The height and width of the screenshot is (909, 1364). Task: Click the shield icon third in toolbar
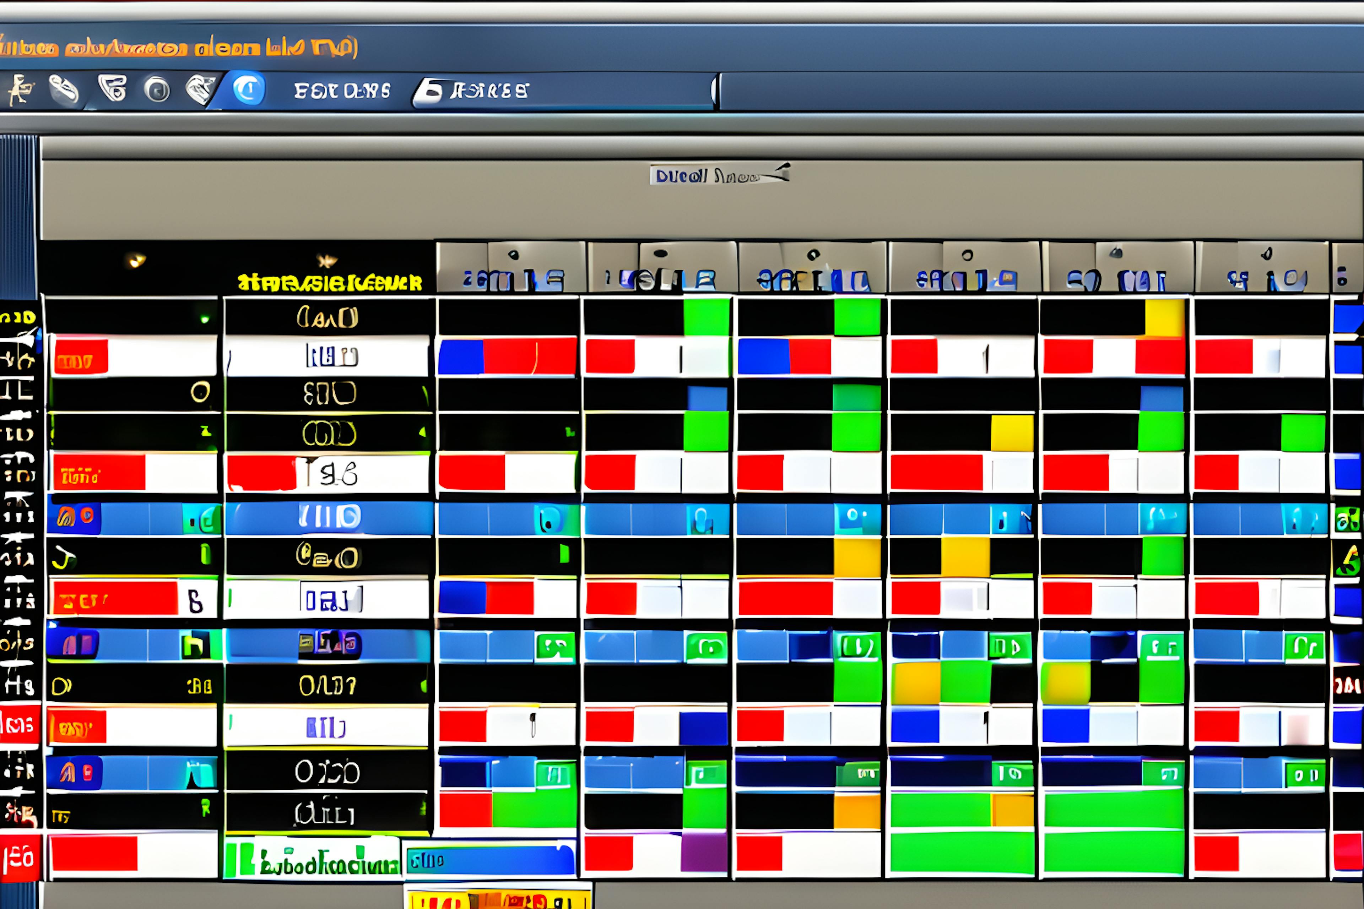click(x=113, y=88)
